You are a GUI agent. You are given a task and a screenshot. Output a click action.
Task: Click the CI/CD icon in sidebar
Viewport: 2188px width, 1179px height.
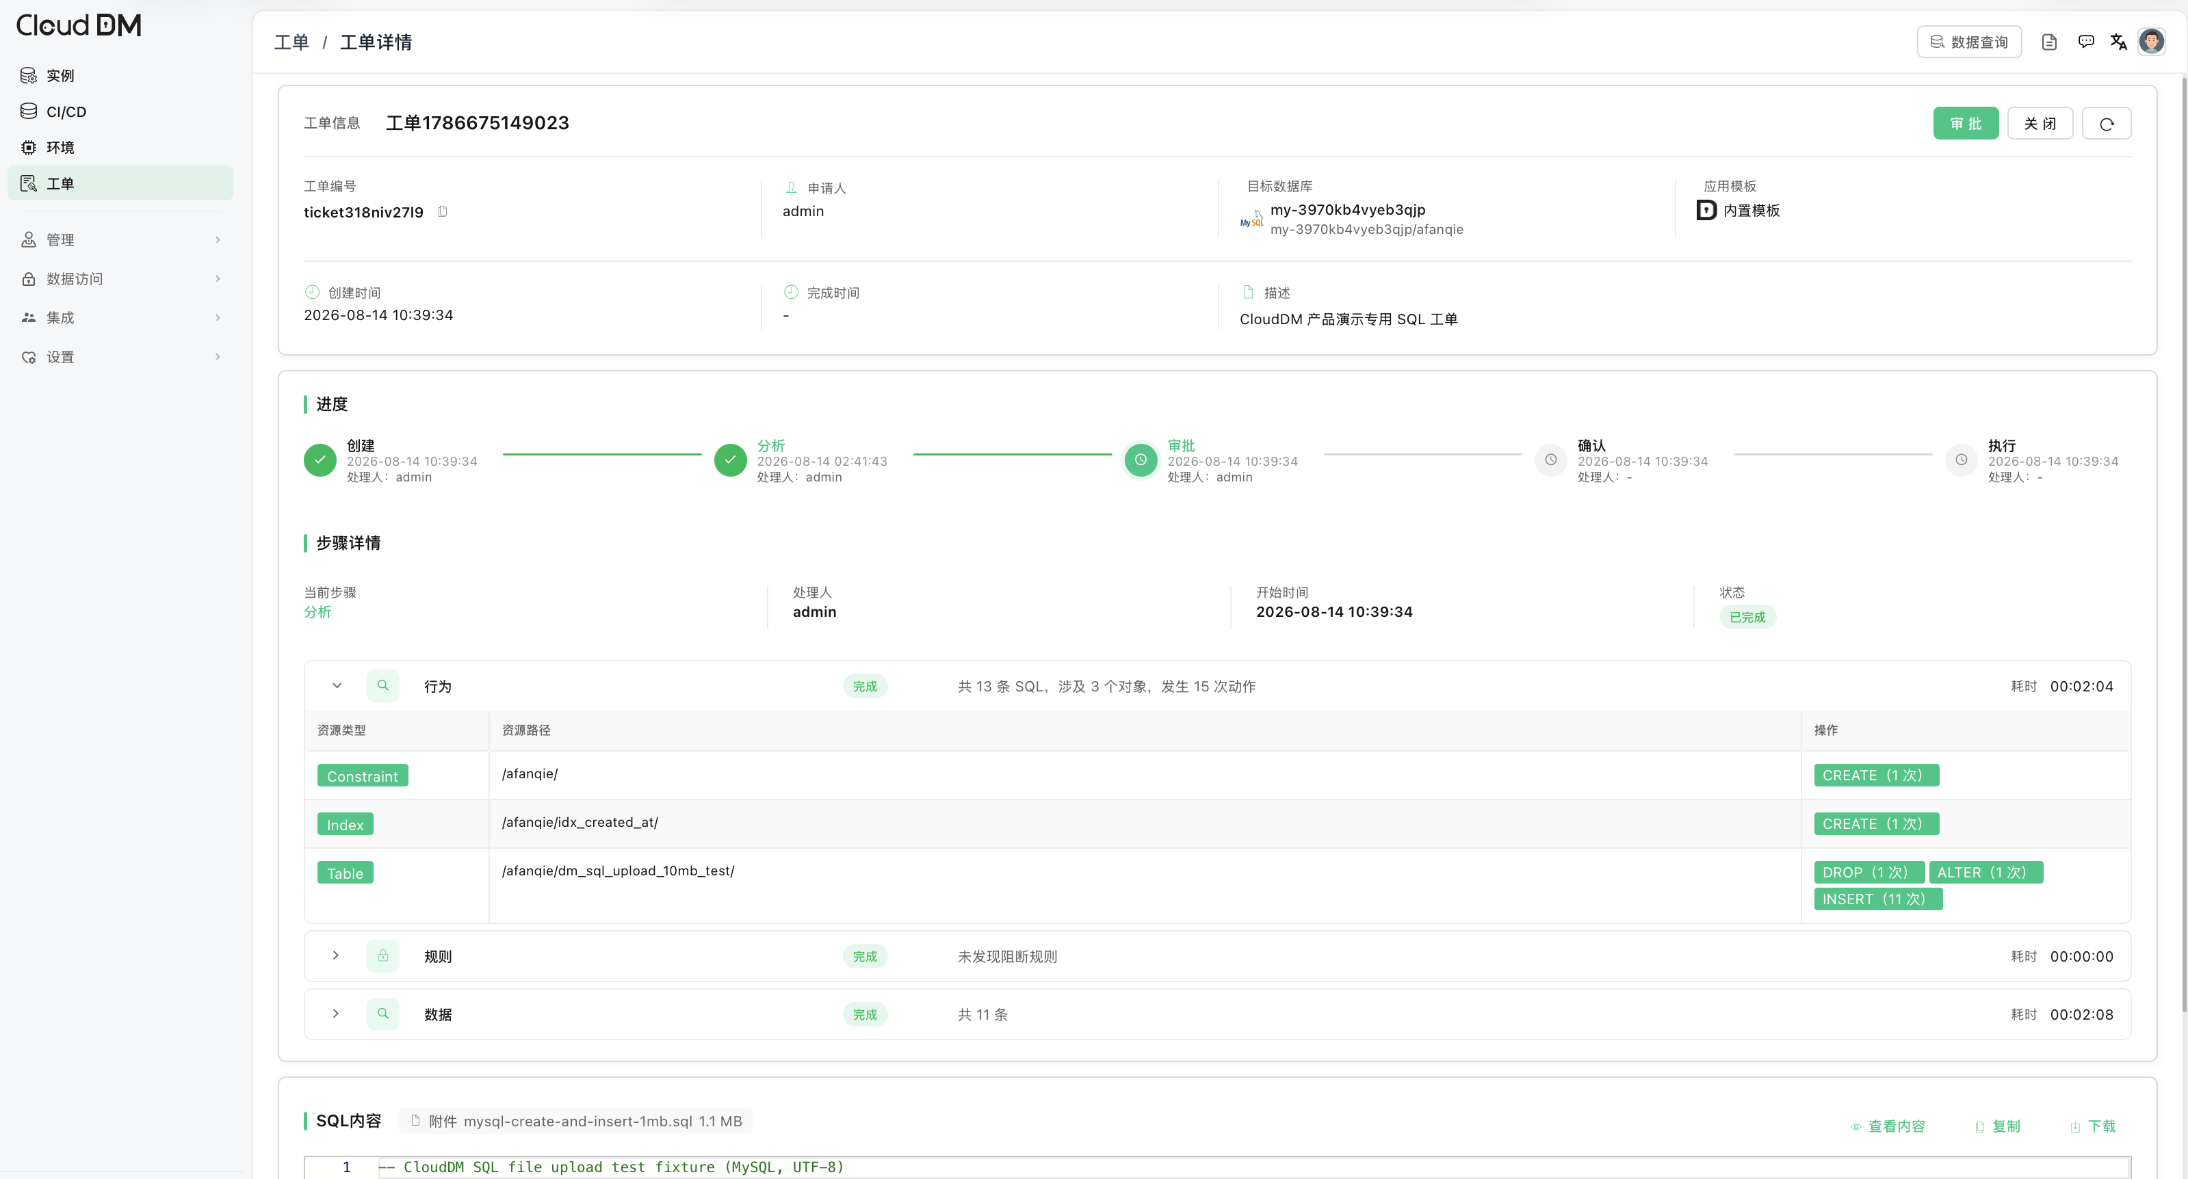29,111
